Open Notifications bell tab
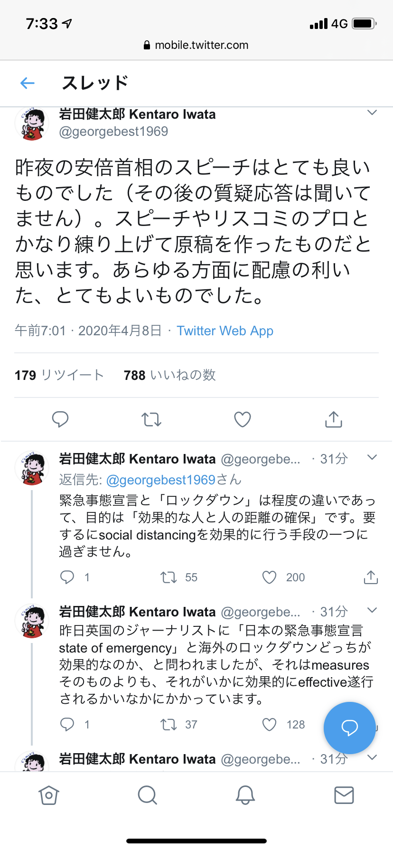This screenshot has height=851, width=393. (245, 795)
